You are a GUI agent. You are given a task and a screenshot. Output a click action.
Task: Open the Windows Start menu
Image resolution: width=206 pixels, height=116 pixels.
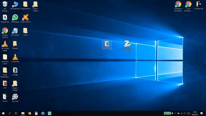pos(3,113)
